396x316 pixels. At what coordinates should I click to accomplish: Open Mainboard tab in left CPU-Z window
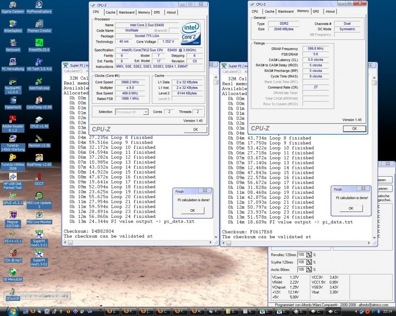pyautogui.click(x=127, y=12)
